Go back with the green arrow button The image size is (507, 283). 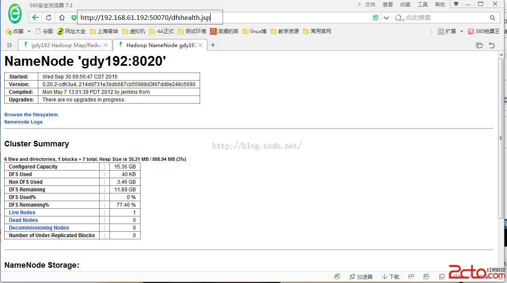point(35,17)
